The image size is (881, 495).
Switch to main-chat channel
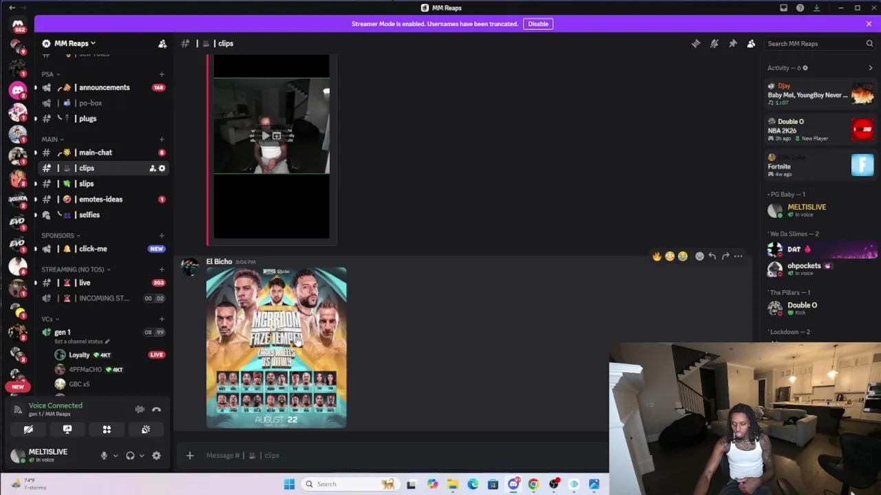click(x=103, y=153)
